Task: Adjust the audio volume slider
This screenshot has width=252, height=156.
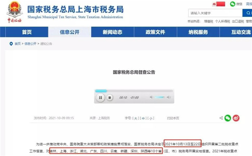Action: 159,97
